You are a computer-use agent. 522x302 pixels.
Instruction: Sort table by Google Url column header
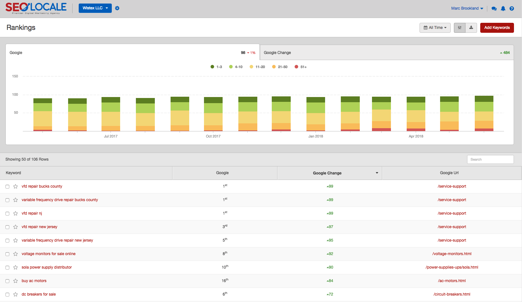[452, 173]
